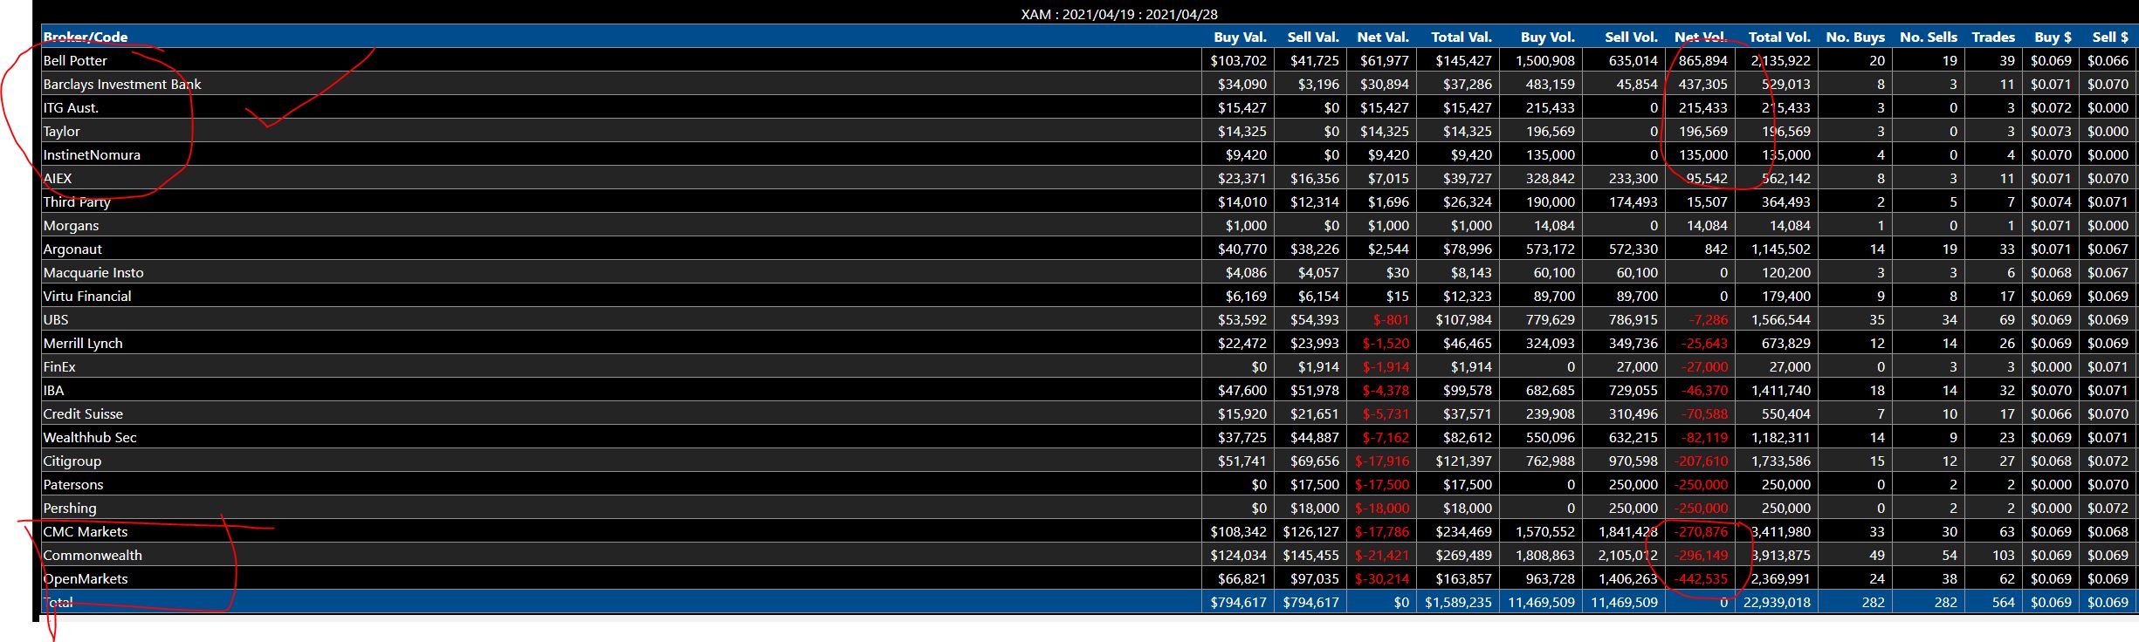2139x642 pixels.
Task: Click Patersons sell volume 250,000
Action: coord(1633,484)
